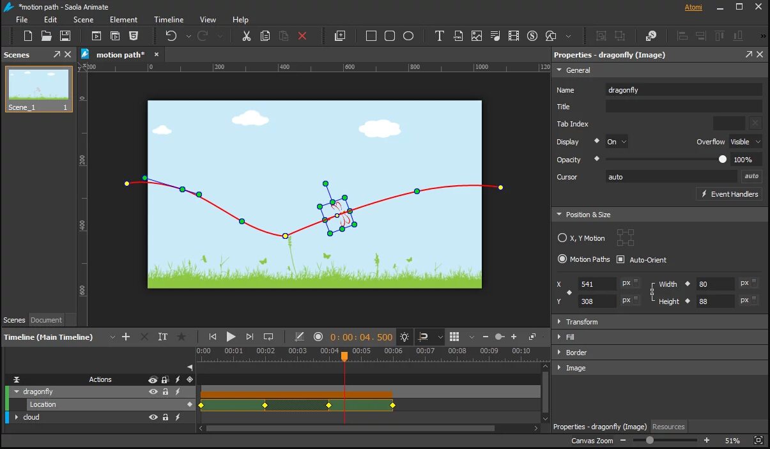Screen dimensions: 770x449
Task: Switch to the Resources tab
Action: [668, 426]
